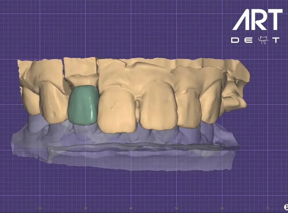
Task: Click the ruler label "40"
Action: [x=131, y=208]
